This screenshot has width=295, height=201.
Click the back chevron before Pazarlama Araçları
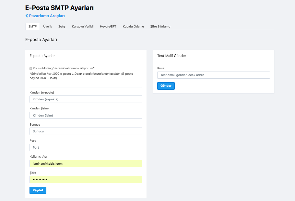tap(27, 16)
